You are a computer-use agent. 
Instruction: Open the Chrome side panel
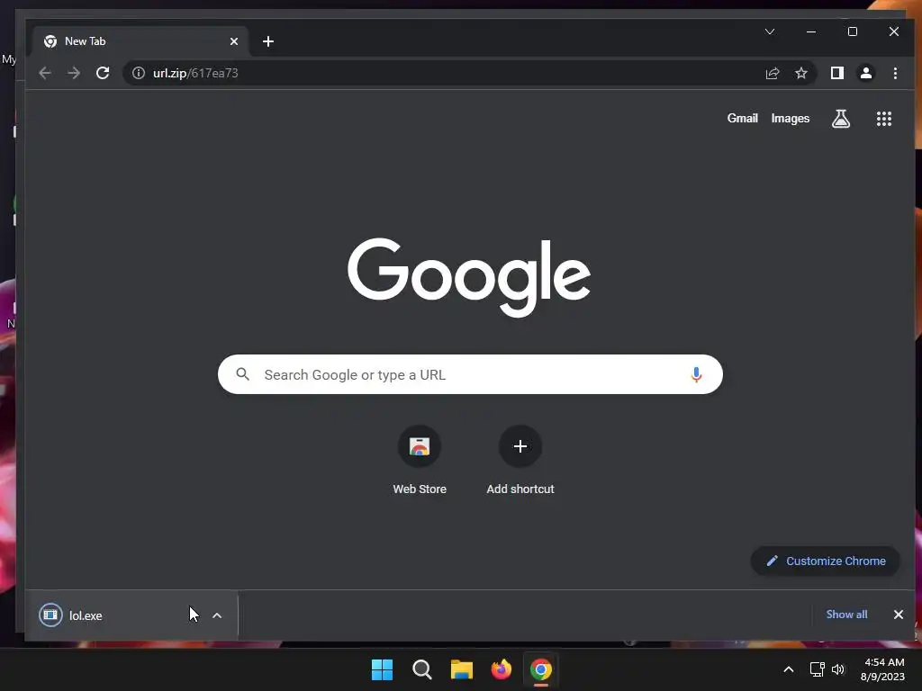pyautogui.click(x=836, y=74)
